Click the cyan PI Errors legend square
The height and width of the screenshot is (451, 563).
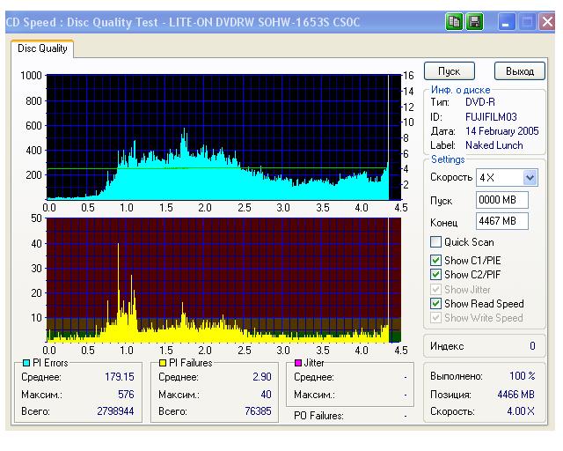pyautogui.click(x=25, y=362)
